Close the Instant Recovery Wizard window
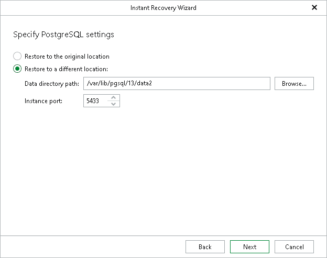 coord(314,8)
